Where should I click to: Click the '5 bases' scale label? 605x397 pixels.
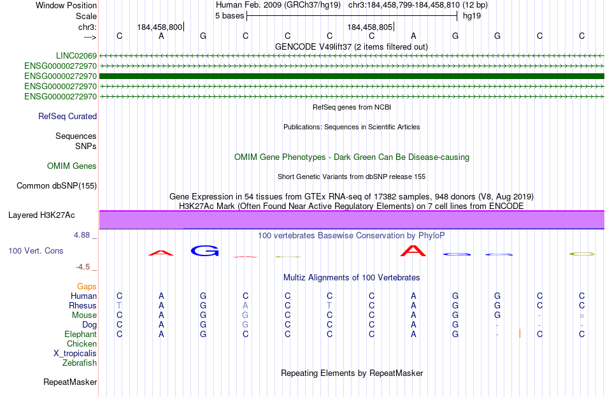coord(229,16)
